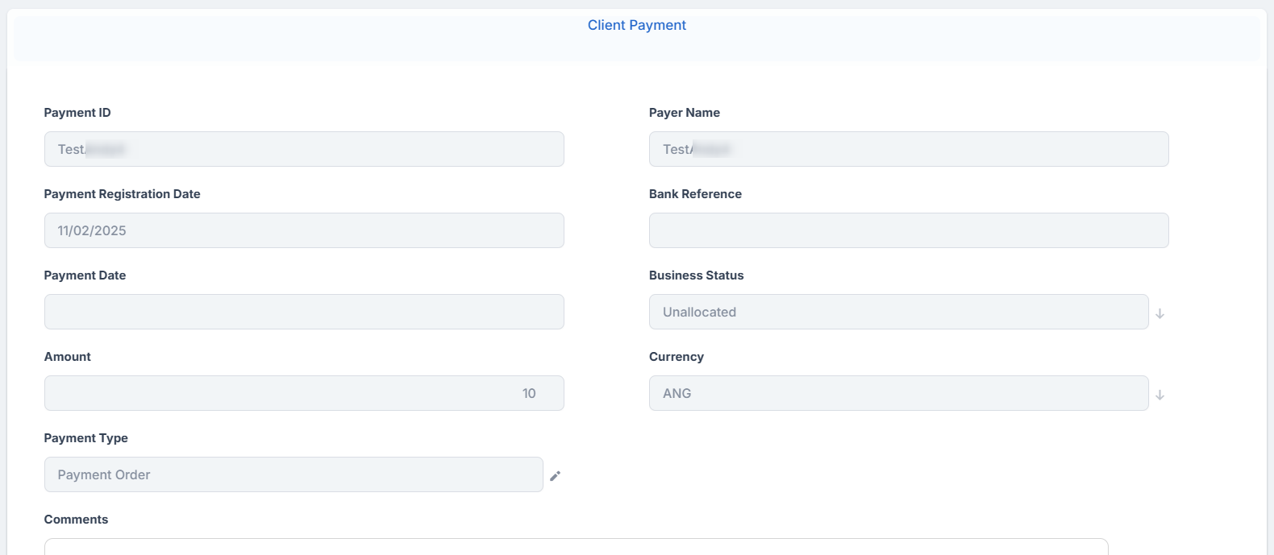1274x555 pixels.
Task: Click the Payer Name label
Action: tap(684, 113)
